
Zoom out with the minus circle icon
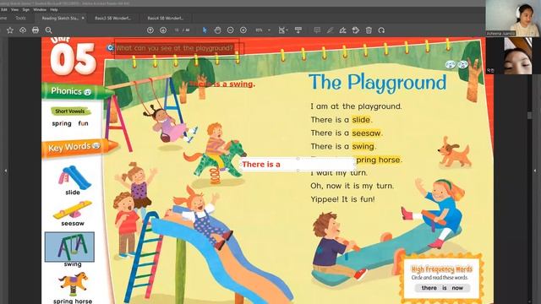[231, 30]
